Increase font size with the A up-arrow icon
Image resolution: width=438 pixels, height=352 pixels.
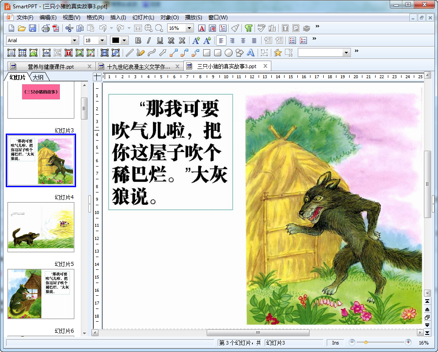point(196,40)
